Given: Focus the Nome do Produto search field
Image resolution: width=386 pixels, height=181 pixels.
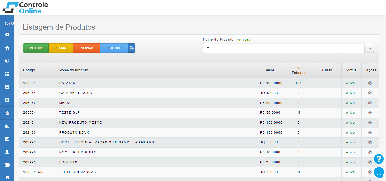Looking at the screenshot, I should 288,48.
